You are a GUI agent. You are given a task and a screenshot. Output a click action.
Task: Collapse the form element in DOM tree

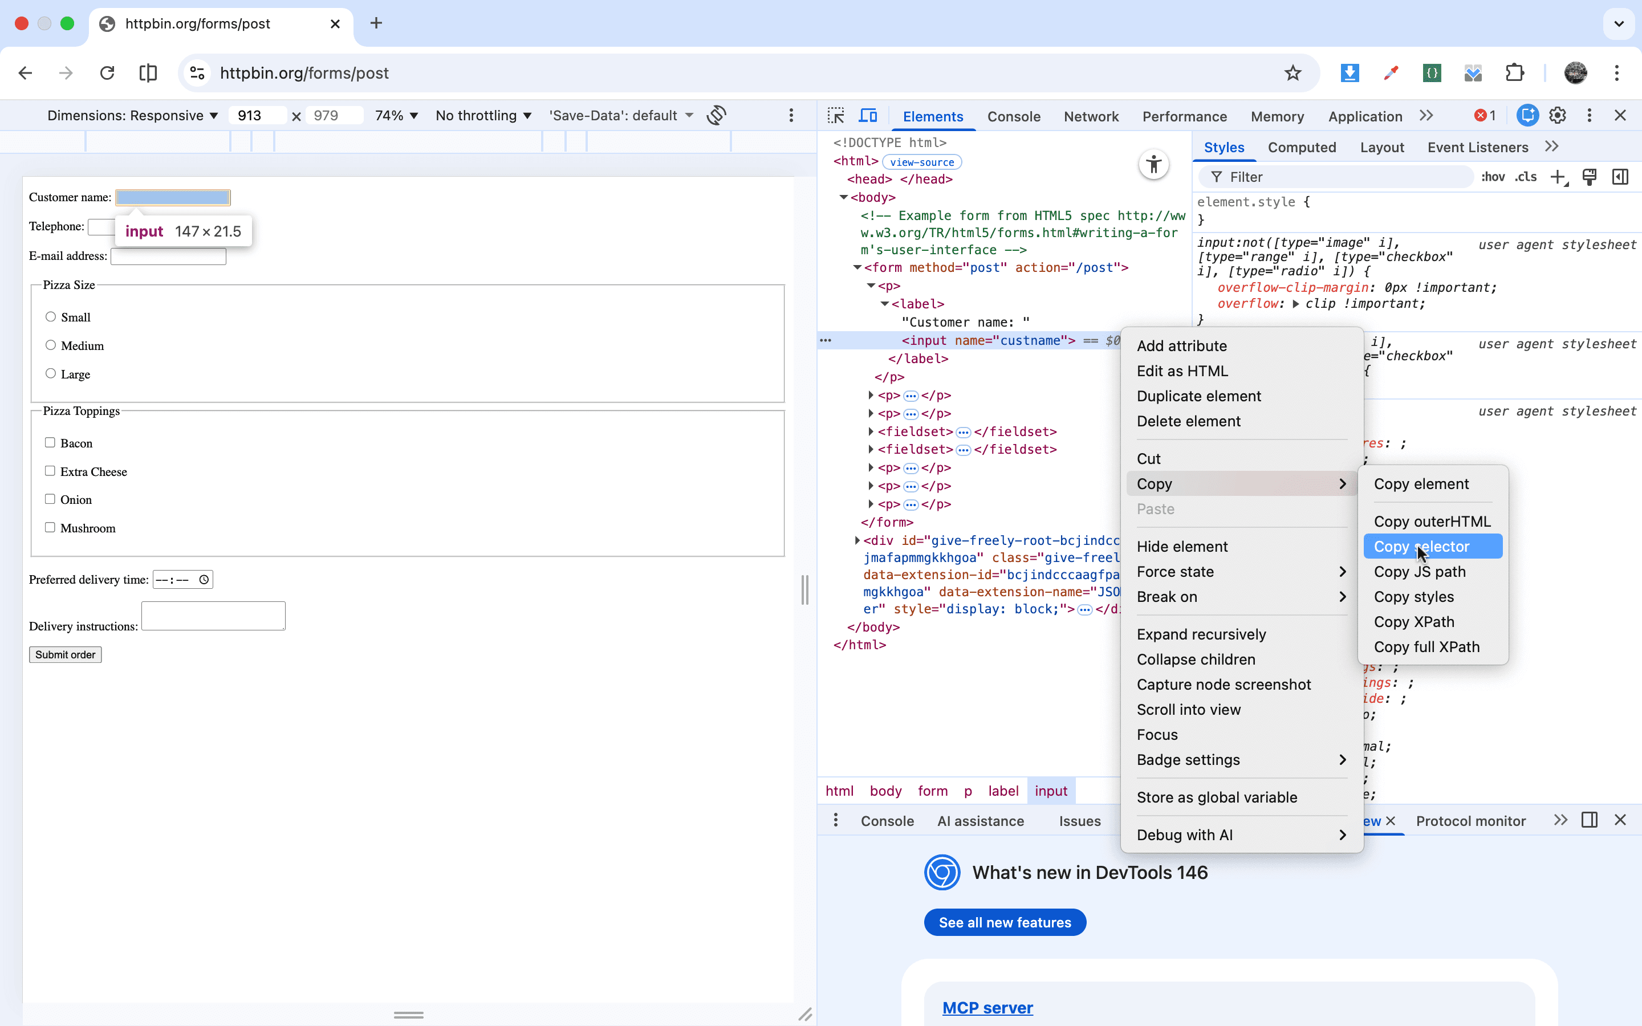(857, 267)
